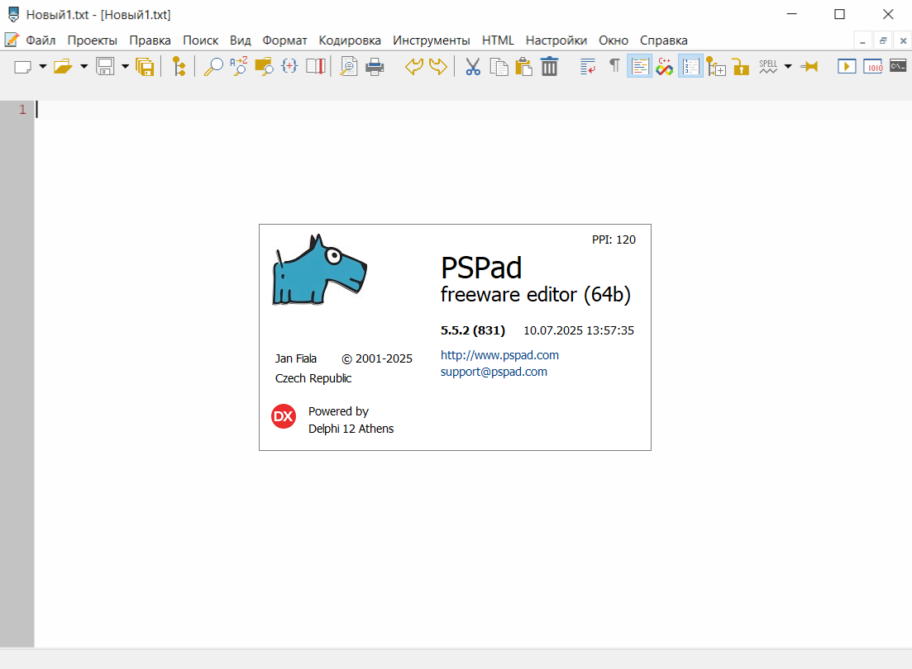Open Print Preview from toolbar
912x669 pixels.
tap(349, 67)
